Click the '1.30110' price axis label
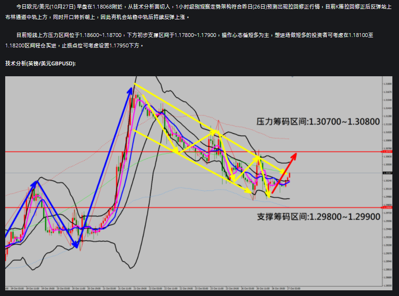The width and height of the screenshot is (399, 296). [x=388, y=188]
